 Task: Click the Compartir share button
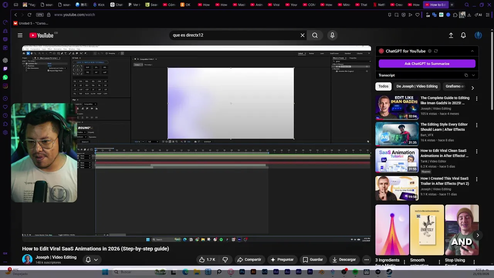tap(249, 260)
